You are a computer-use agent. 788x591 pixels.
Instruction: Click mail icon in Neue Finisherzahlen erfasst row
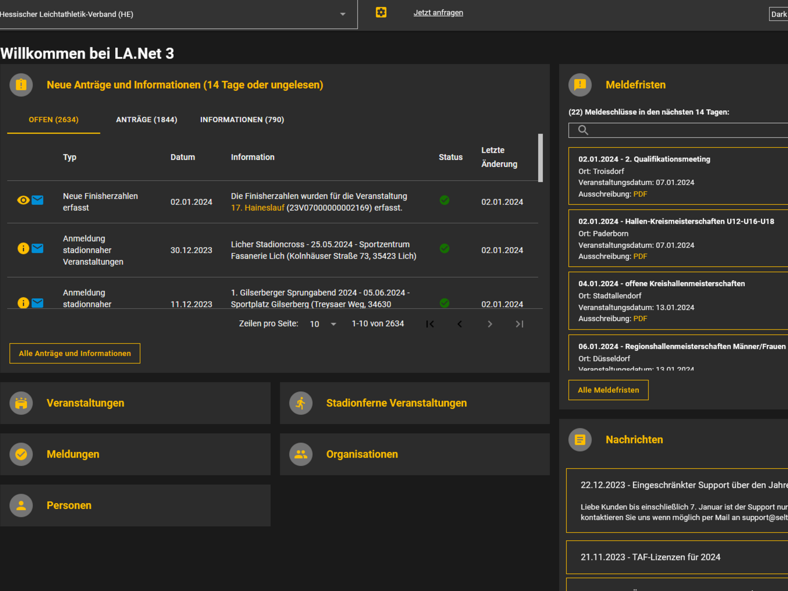click(37, 200)
